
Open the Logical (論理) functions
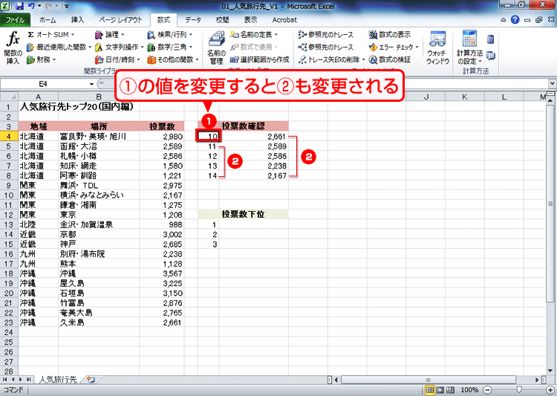[x=109, y=35]
